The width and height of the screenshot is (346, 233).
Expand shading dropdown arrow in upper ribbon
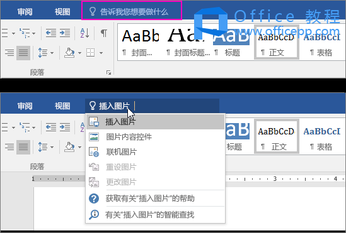(x=79, y=53)
